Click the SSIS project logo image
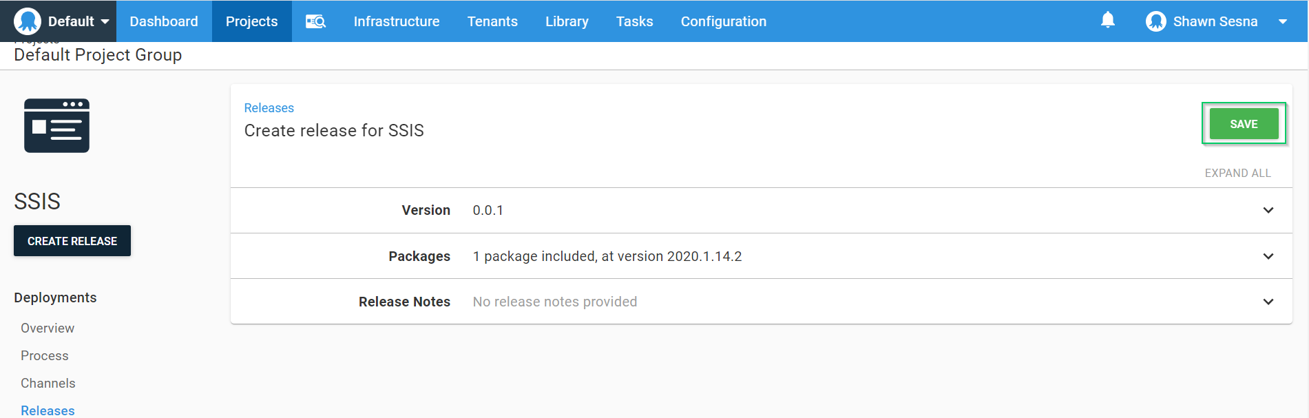The height and width of the screenshot is (418, 1309). click(x=56, y=125)
